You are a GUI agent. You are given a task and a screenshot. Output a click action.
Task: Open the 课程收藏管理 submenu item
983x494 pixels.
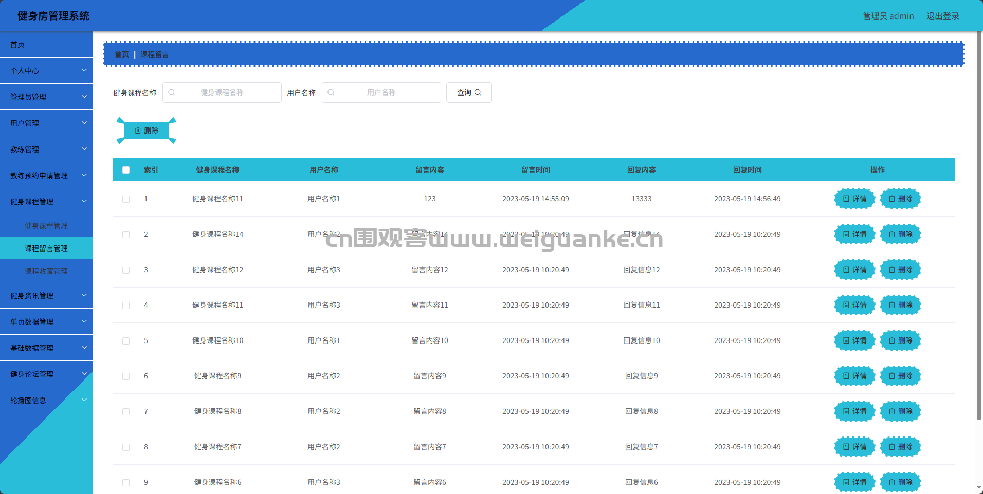[x=46, y=271]
